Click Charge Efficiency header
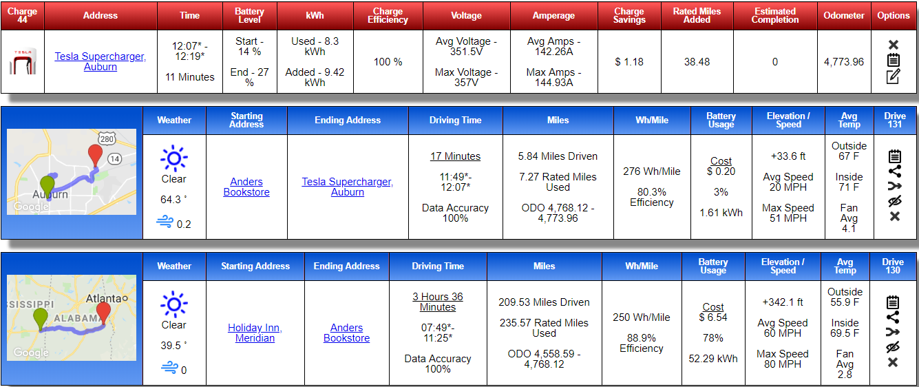 pos(388,15)
